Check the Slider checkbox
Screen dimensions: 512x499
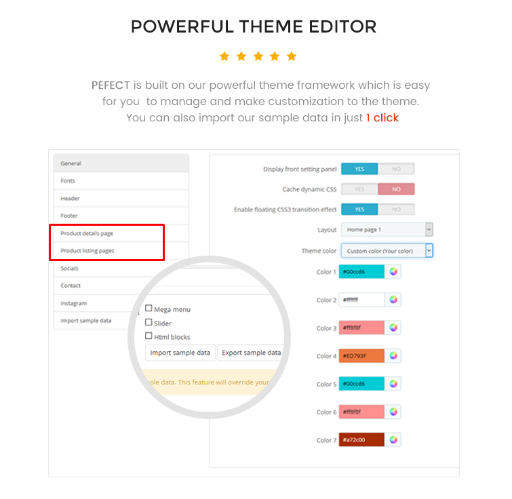(x=149, y=322)
